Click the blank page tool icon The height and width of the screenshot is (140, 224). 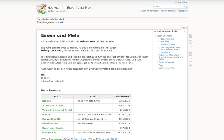[190, 60]
